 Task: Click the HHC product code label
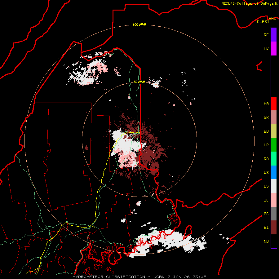tap(272, 19)
